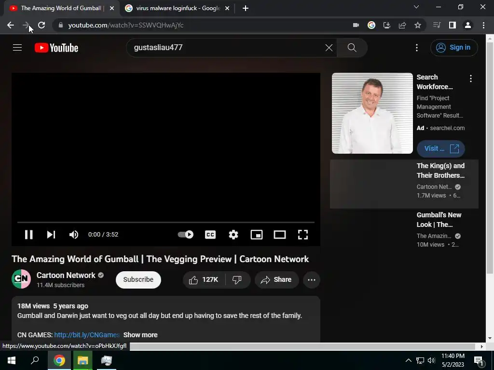Open Gumball's New Look video
Image resolution: width=494 pixels, height=370 pixels.
coord(439,220)
